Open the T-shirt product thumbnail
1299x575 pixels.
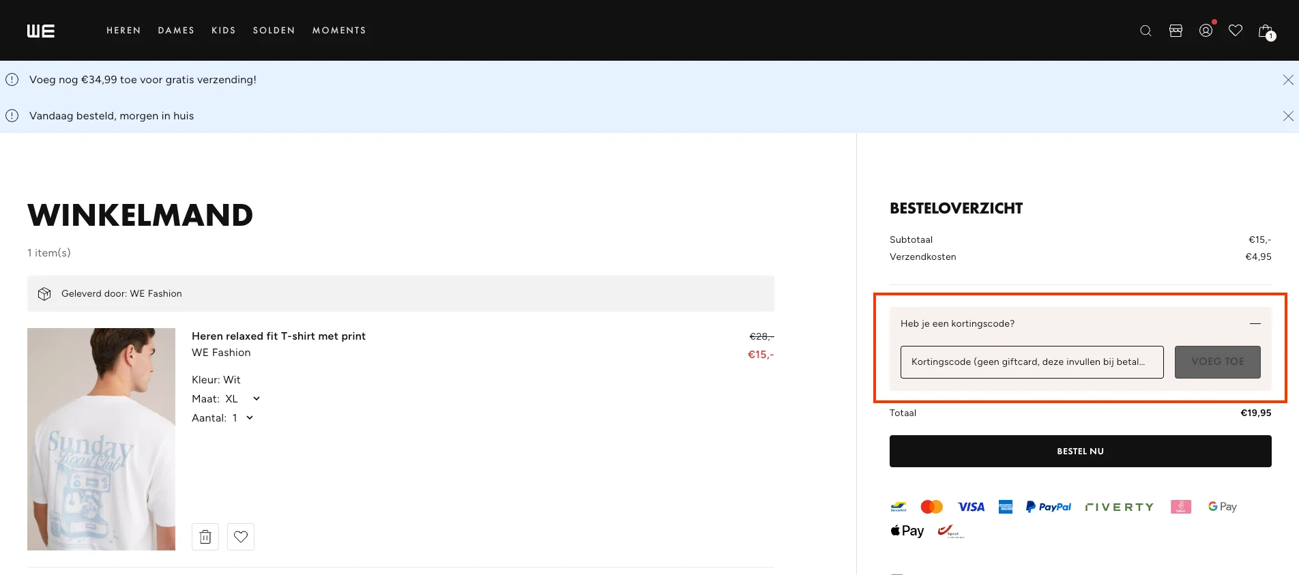click(x=101, y=439)
